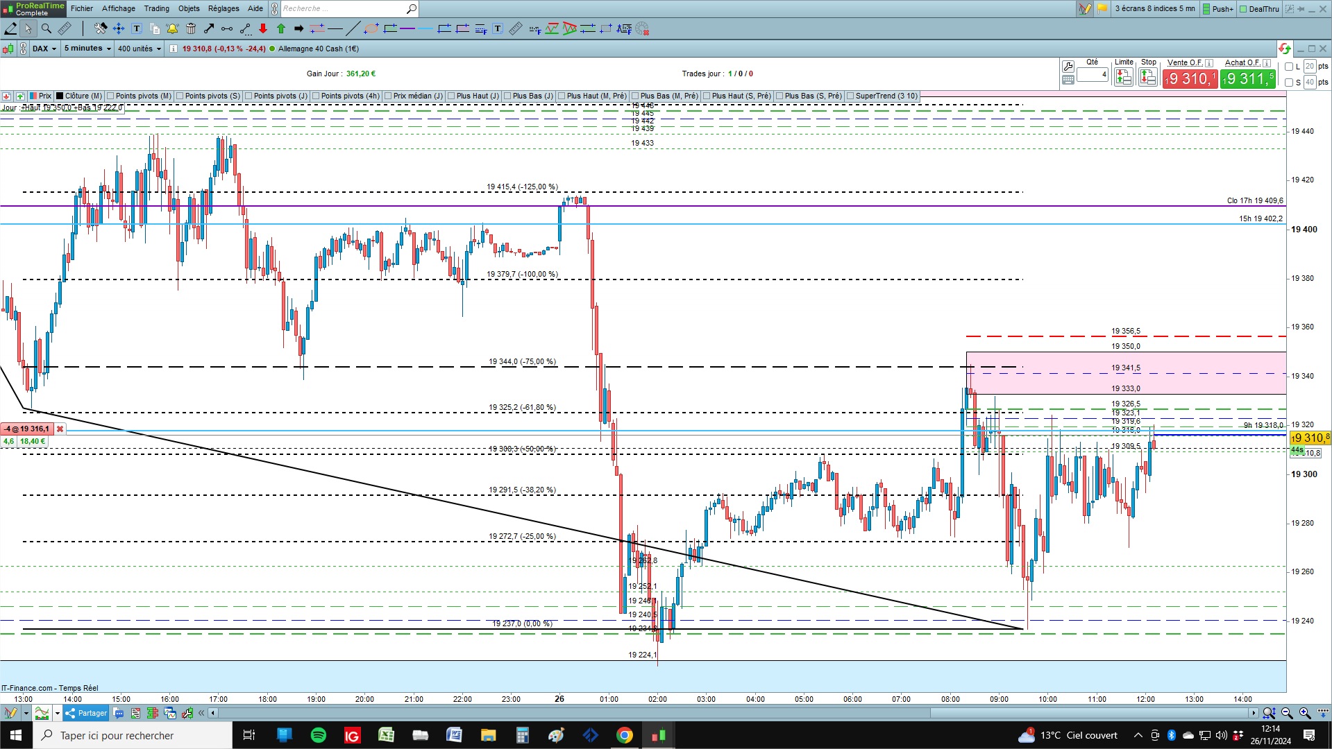Select the pencil drawing tool

[x=11, y=28]
